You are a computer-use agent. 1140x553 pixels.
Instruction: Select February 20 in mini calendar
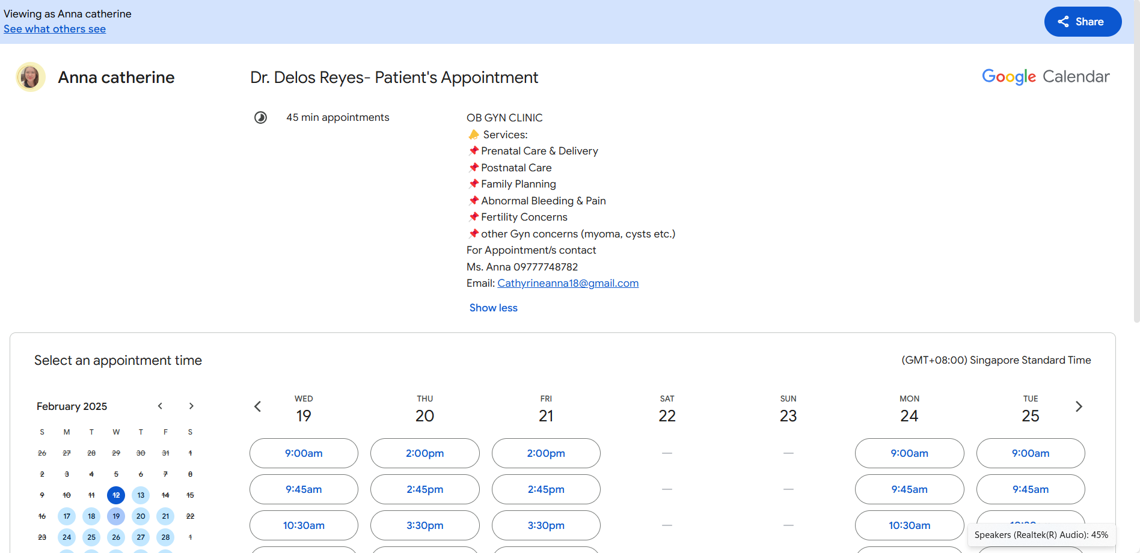pos(141,516)
